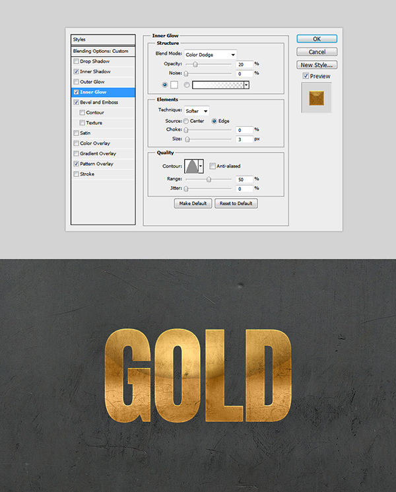Select the gradient glow radio button
Screen dimensions: 396x492
(x=187, y=85)
